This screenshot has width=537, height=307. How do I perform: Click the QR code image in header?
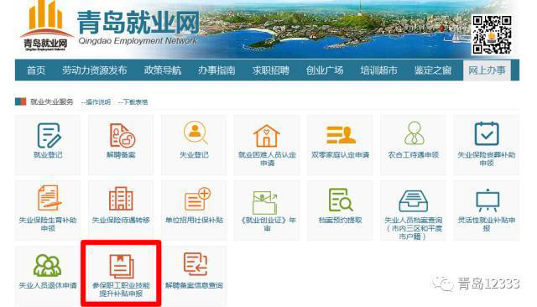493,34
